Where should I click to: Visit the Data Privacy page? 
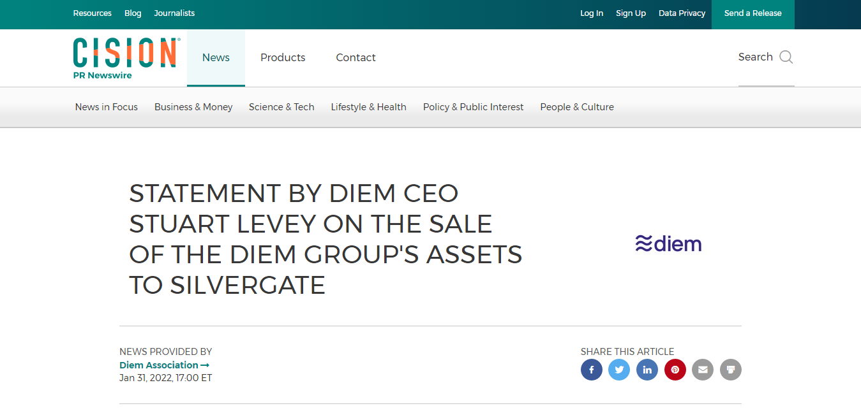coord(682,13)
